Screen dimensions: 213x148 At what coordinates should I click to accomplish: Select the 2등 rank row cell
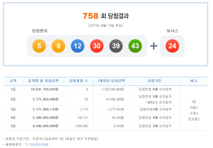click(x=13, y=99)
